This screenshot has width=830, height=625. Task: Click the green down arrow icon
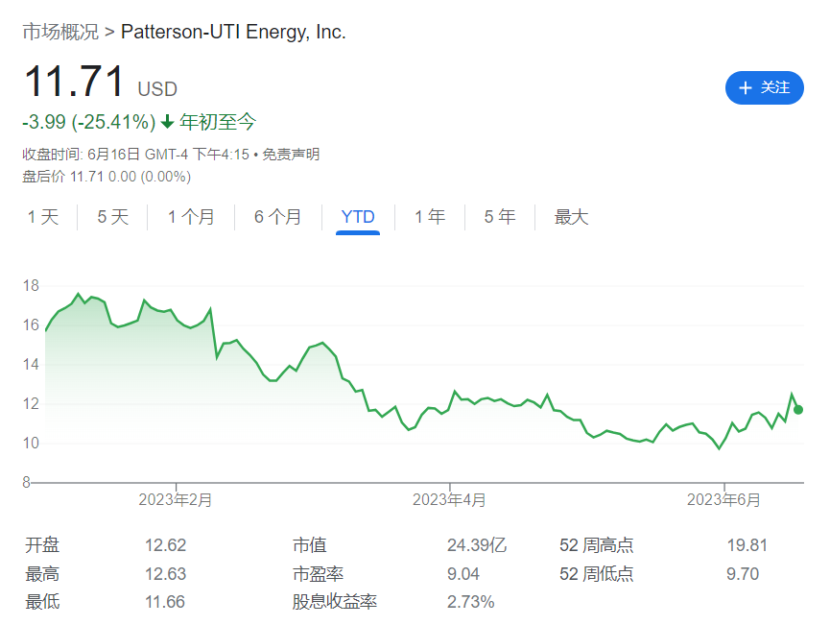[x=167, y=122]
